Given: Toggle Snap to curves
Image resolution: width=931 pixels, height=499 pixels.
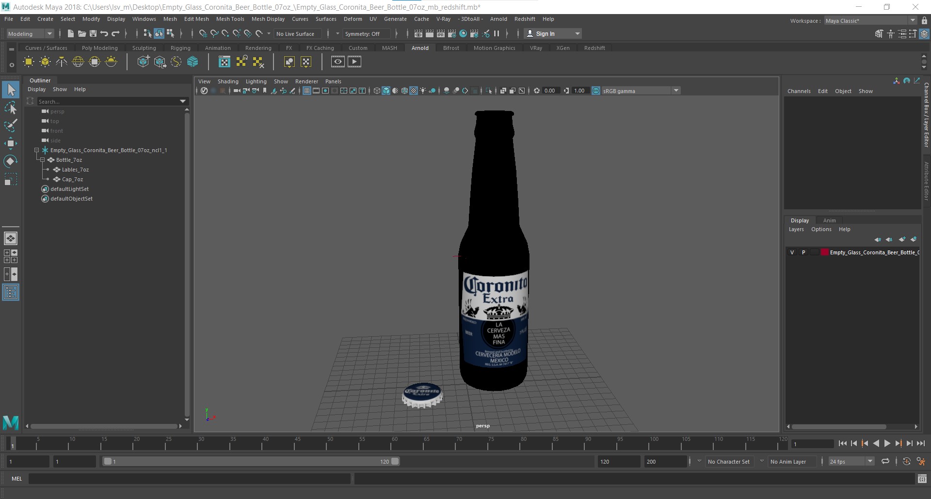Looking at the screenshot, I should click(x=214, y=33).
